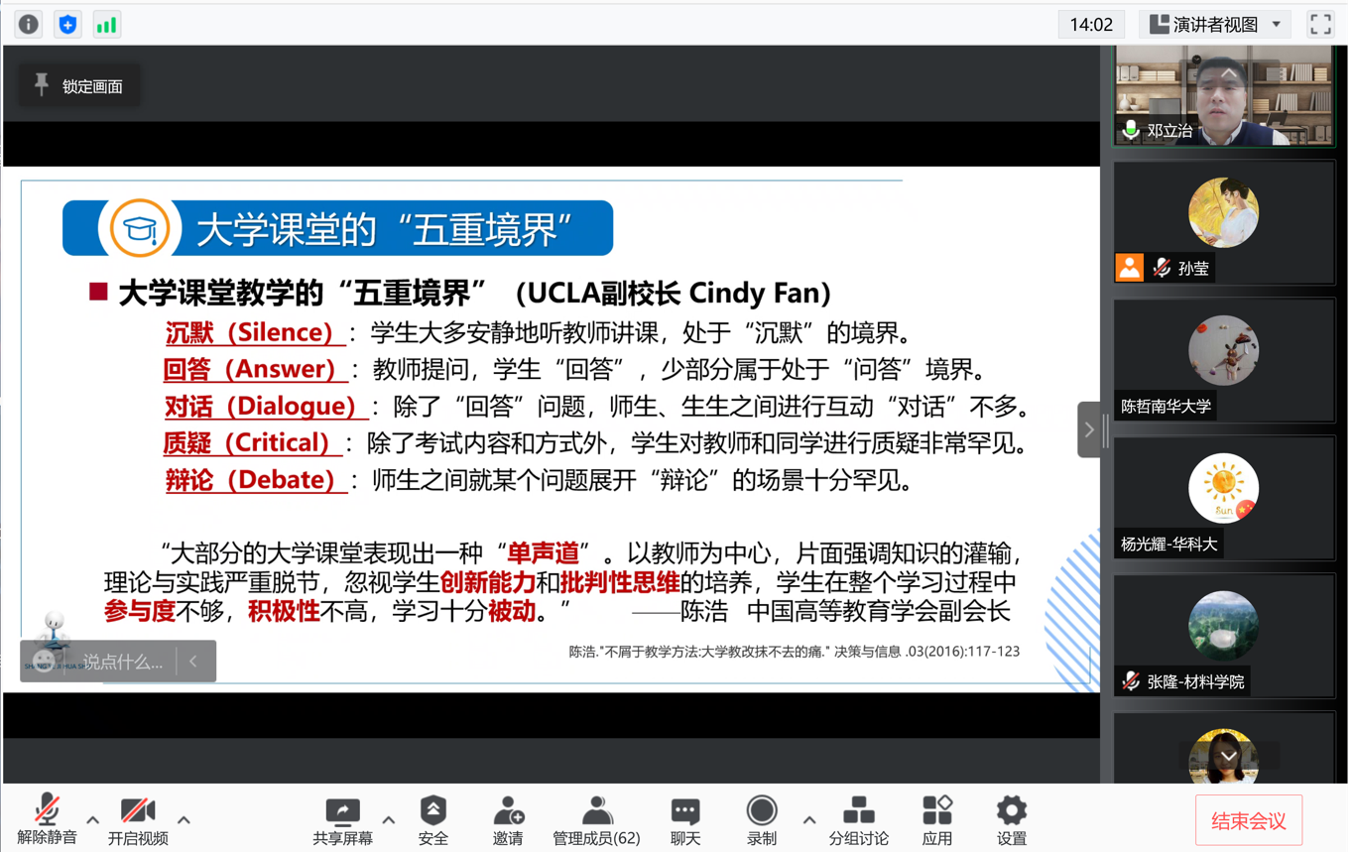This screenshot has height=852, width=1354.
Task: Enter full screen mode
Action: pyautogui.click(x=1320, y=25)
